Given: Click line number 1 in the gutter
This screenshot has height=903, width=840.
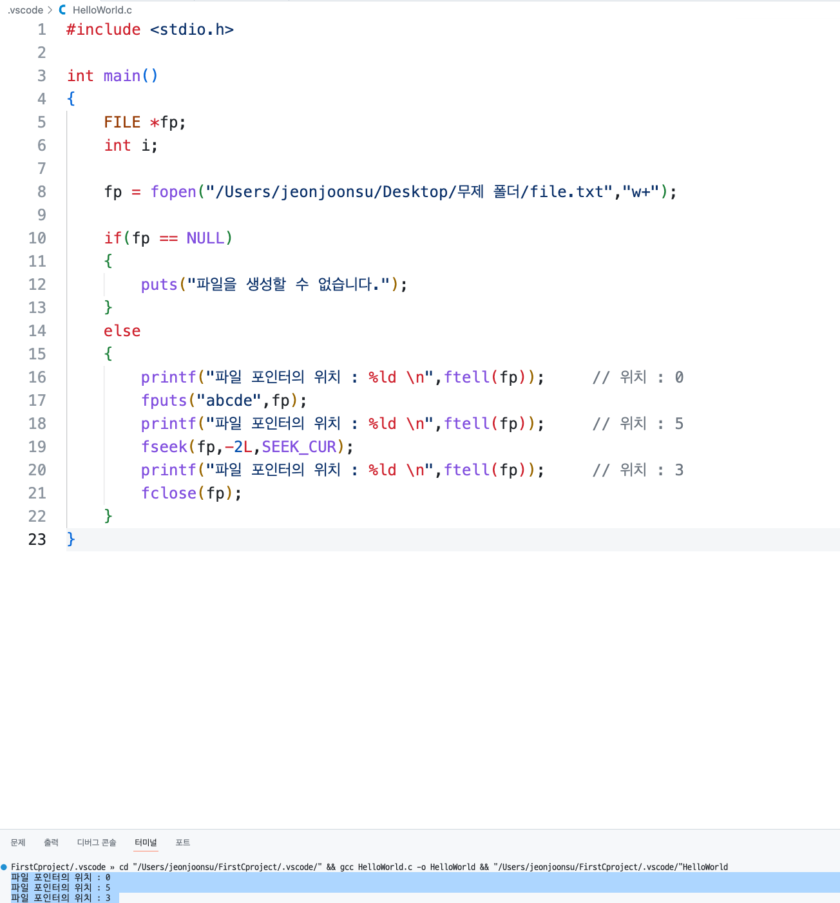Looking at the screenshot, I should click(42, 30).
